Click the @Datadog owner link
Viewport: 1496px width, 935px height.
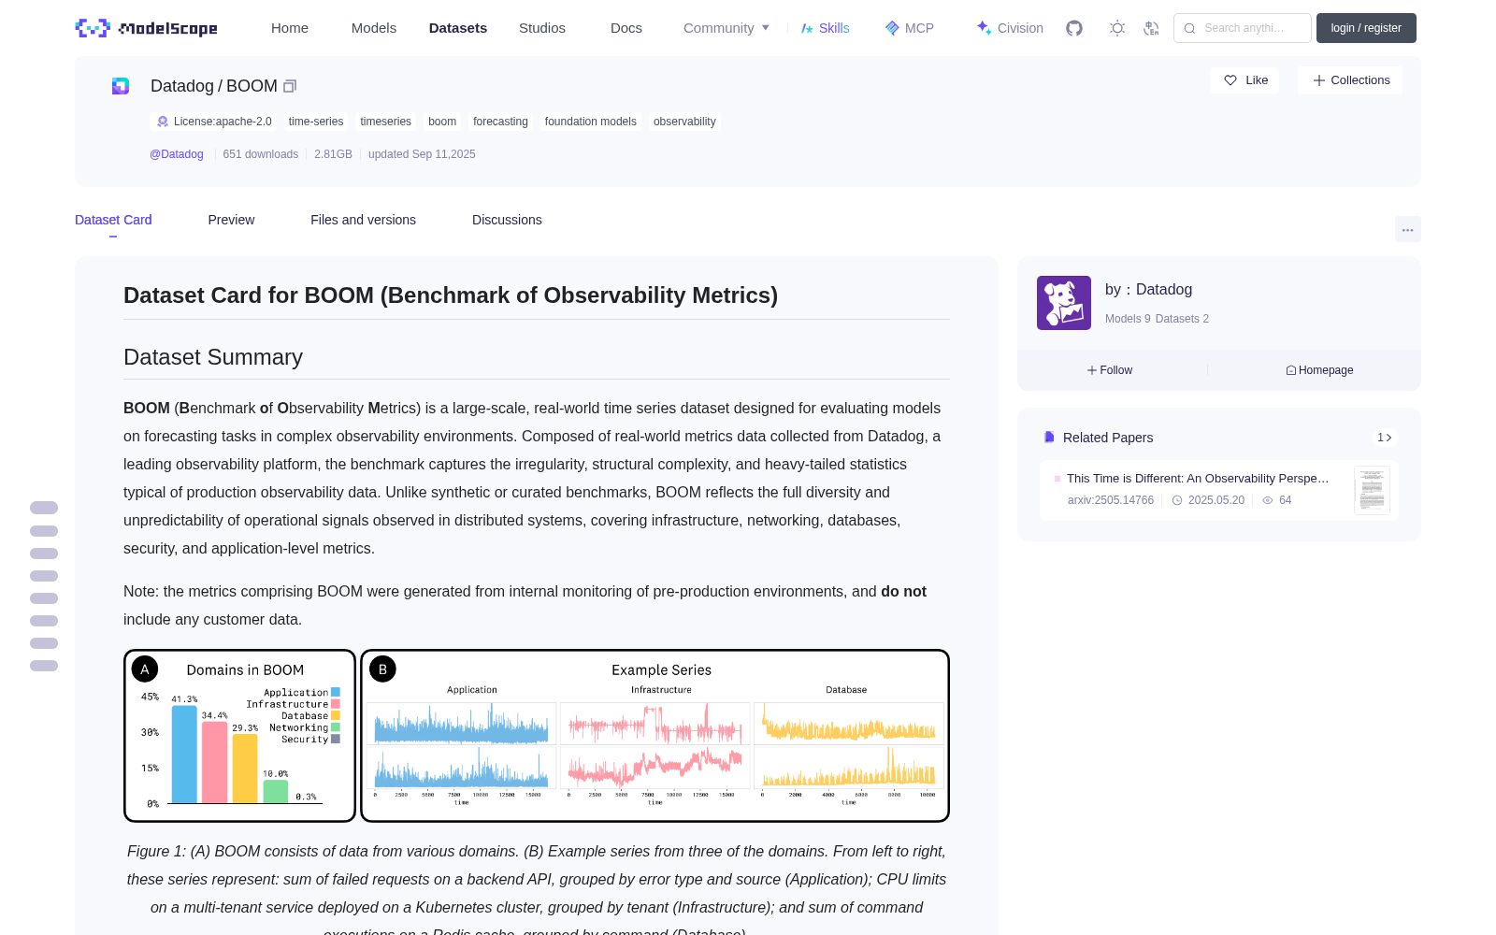[177, 154]
